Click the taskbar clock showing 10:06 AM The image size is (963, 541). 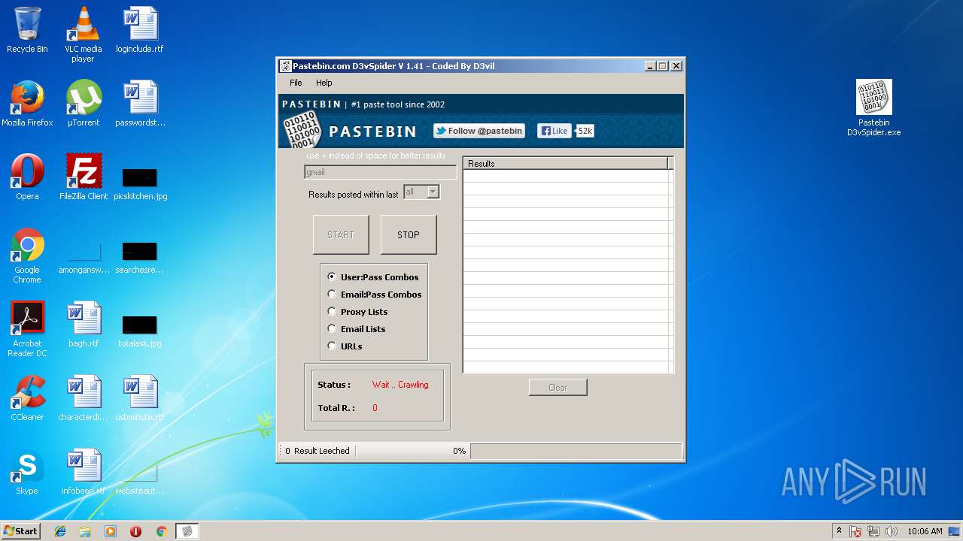pos(925,531)
